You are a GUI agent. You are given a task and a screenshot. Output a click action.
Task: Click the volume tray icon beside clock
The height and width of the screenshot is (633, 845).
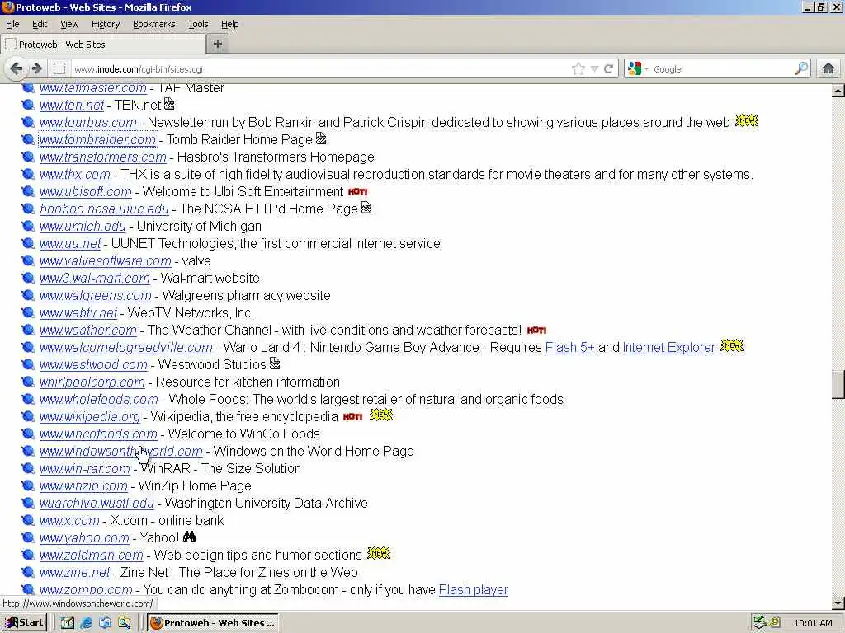tap(775, 623)
